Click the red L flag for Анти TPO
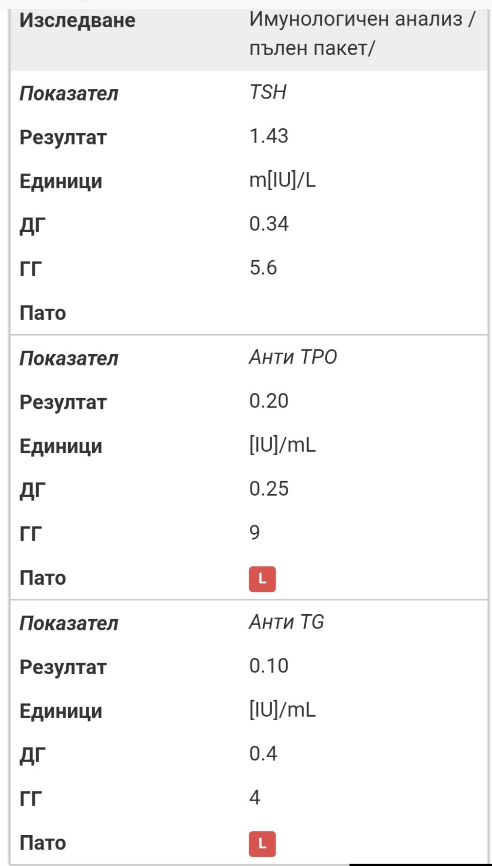The image size is (492, 866). pyautogui.click(x=262, y=579)
